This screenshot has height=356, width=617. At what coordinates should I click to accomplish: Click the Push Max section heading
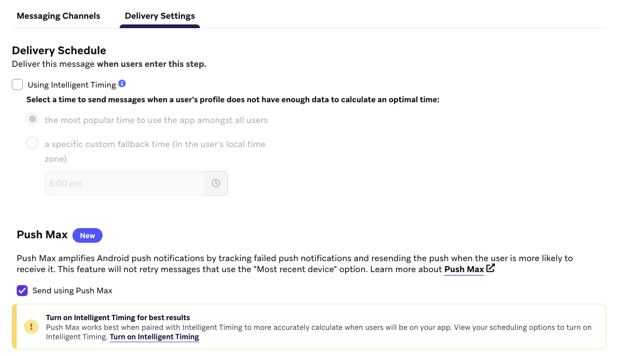[42, 235]
